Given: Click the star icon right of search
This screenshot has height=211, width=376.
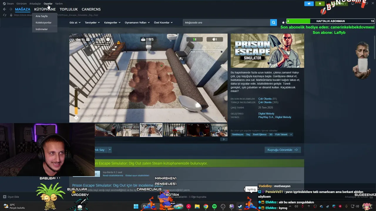Looking at the screenshot, I should pyautogui.click(x=283, y=23).
